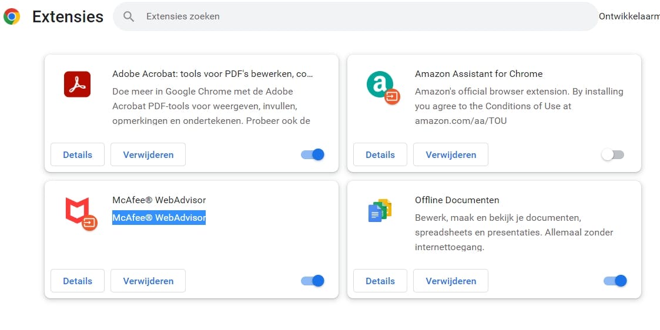
Task: Click the search magnifier icon
Action: pos(129,16)
